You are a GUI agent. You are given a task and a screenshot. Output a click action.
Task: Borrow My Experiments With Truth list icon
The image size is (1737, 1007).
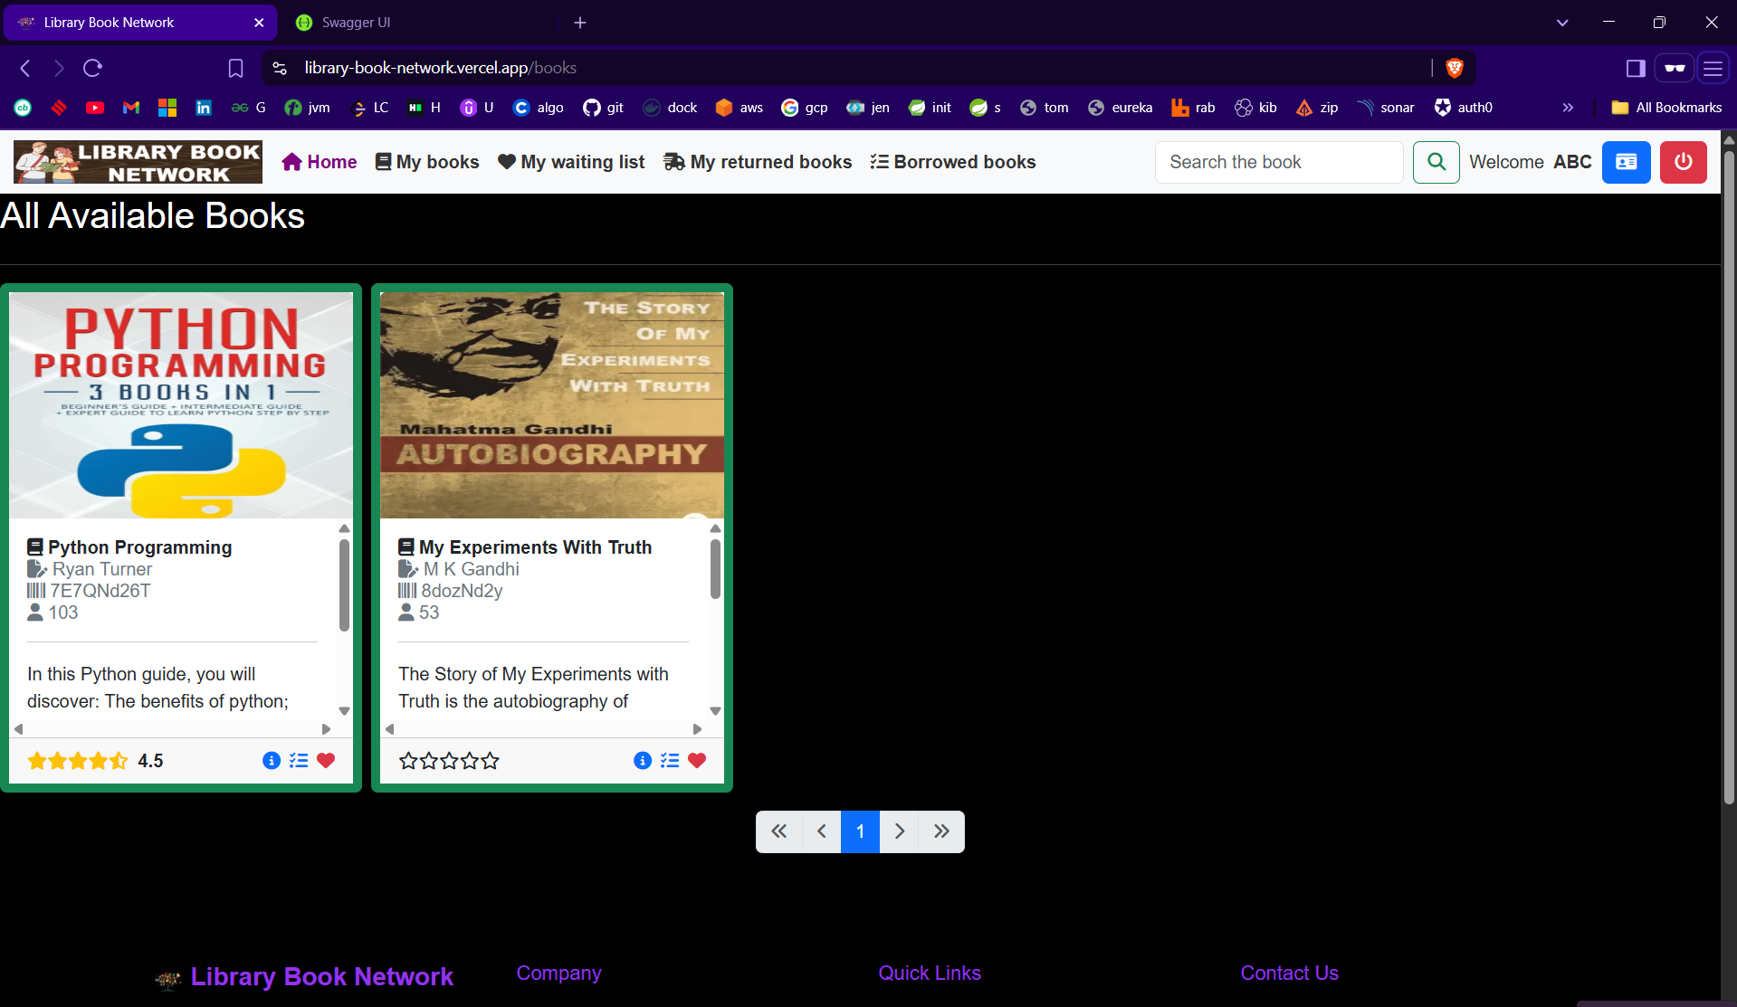670,761
